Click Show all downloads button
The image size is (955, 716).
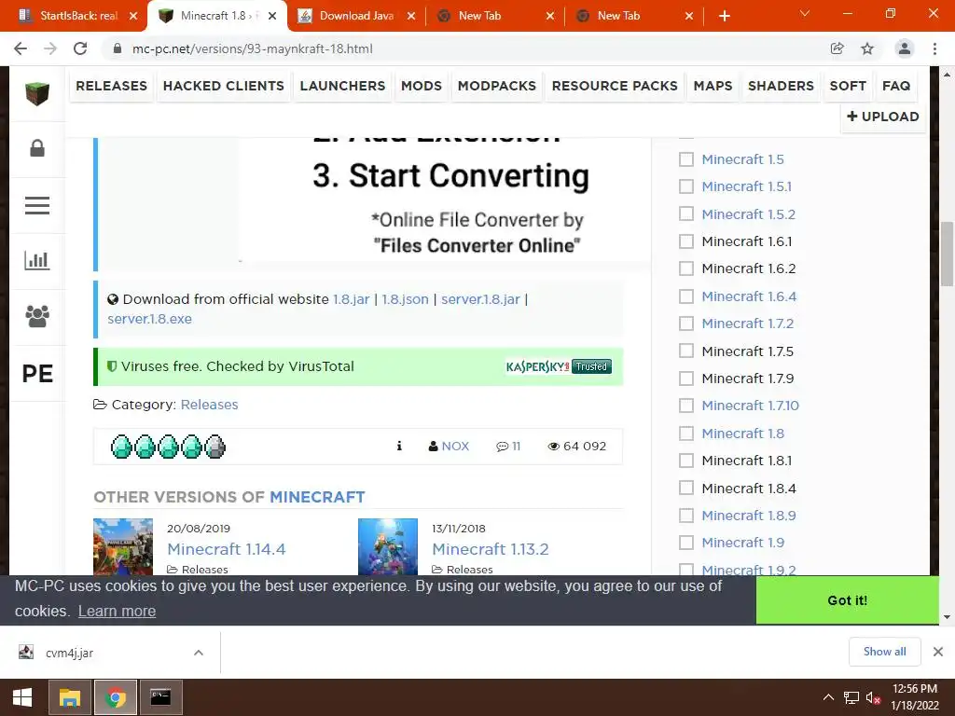[884, 652]
